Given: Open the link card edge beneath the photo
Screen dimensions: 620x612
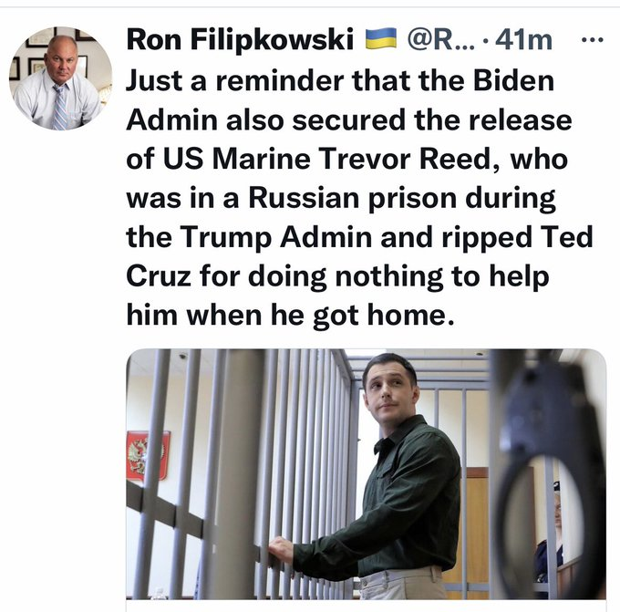Looking at the screenshot, I should [367, 606].
